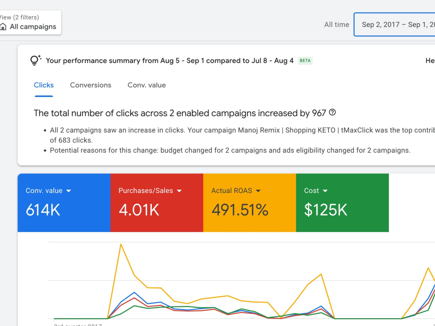Open the Conv. value metric dropdown arrow
Screen dimensions: 435x326
(69, 191)
